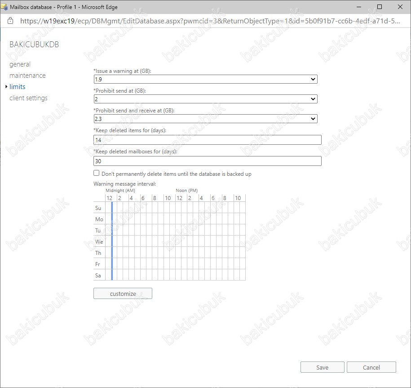Open the 'Issue a warning at (GB)' dropdown
Screen dimensions: 411x388
click(x=206, y=79)
